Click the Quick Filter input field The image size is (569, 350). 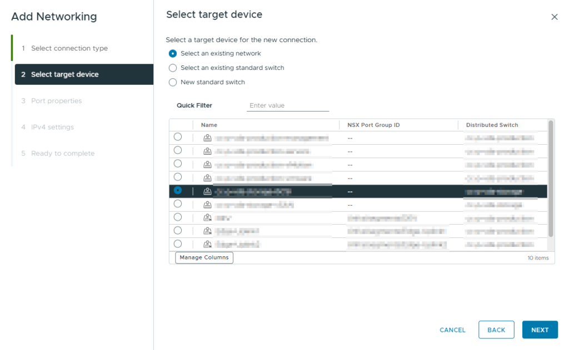point(288,105)
